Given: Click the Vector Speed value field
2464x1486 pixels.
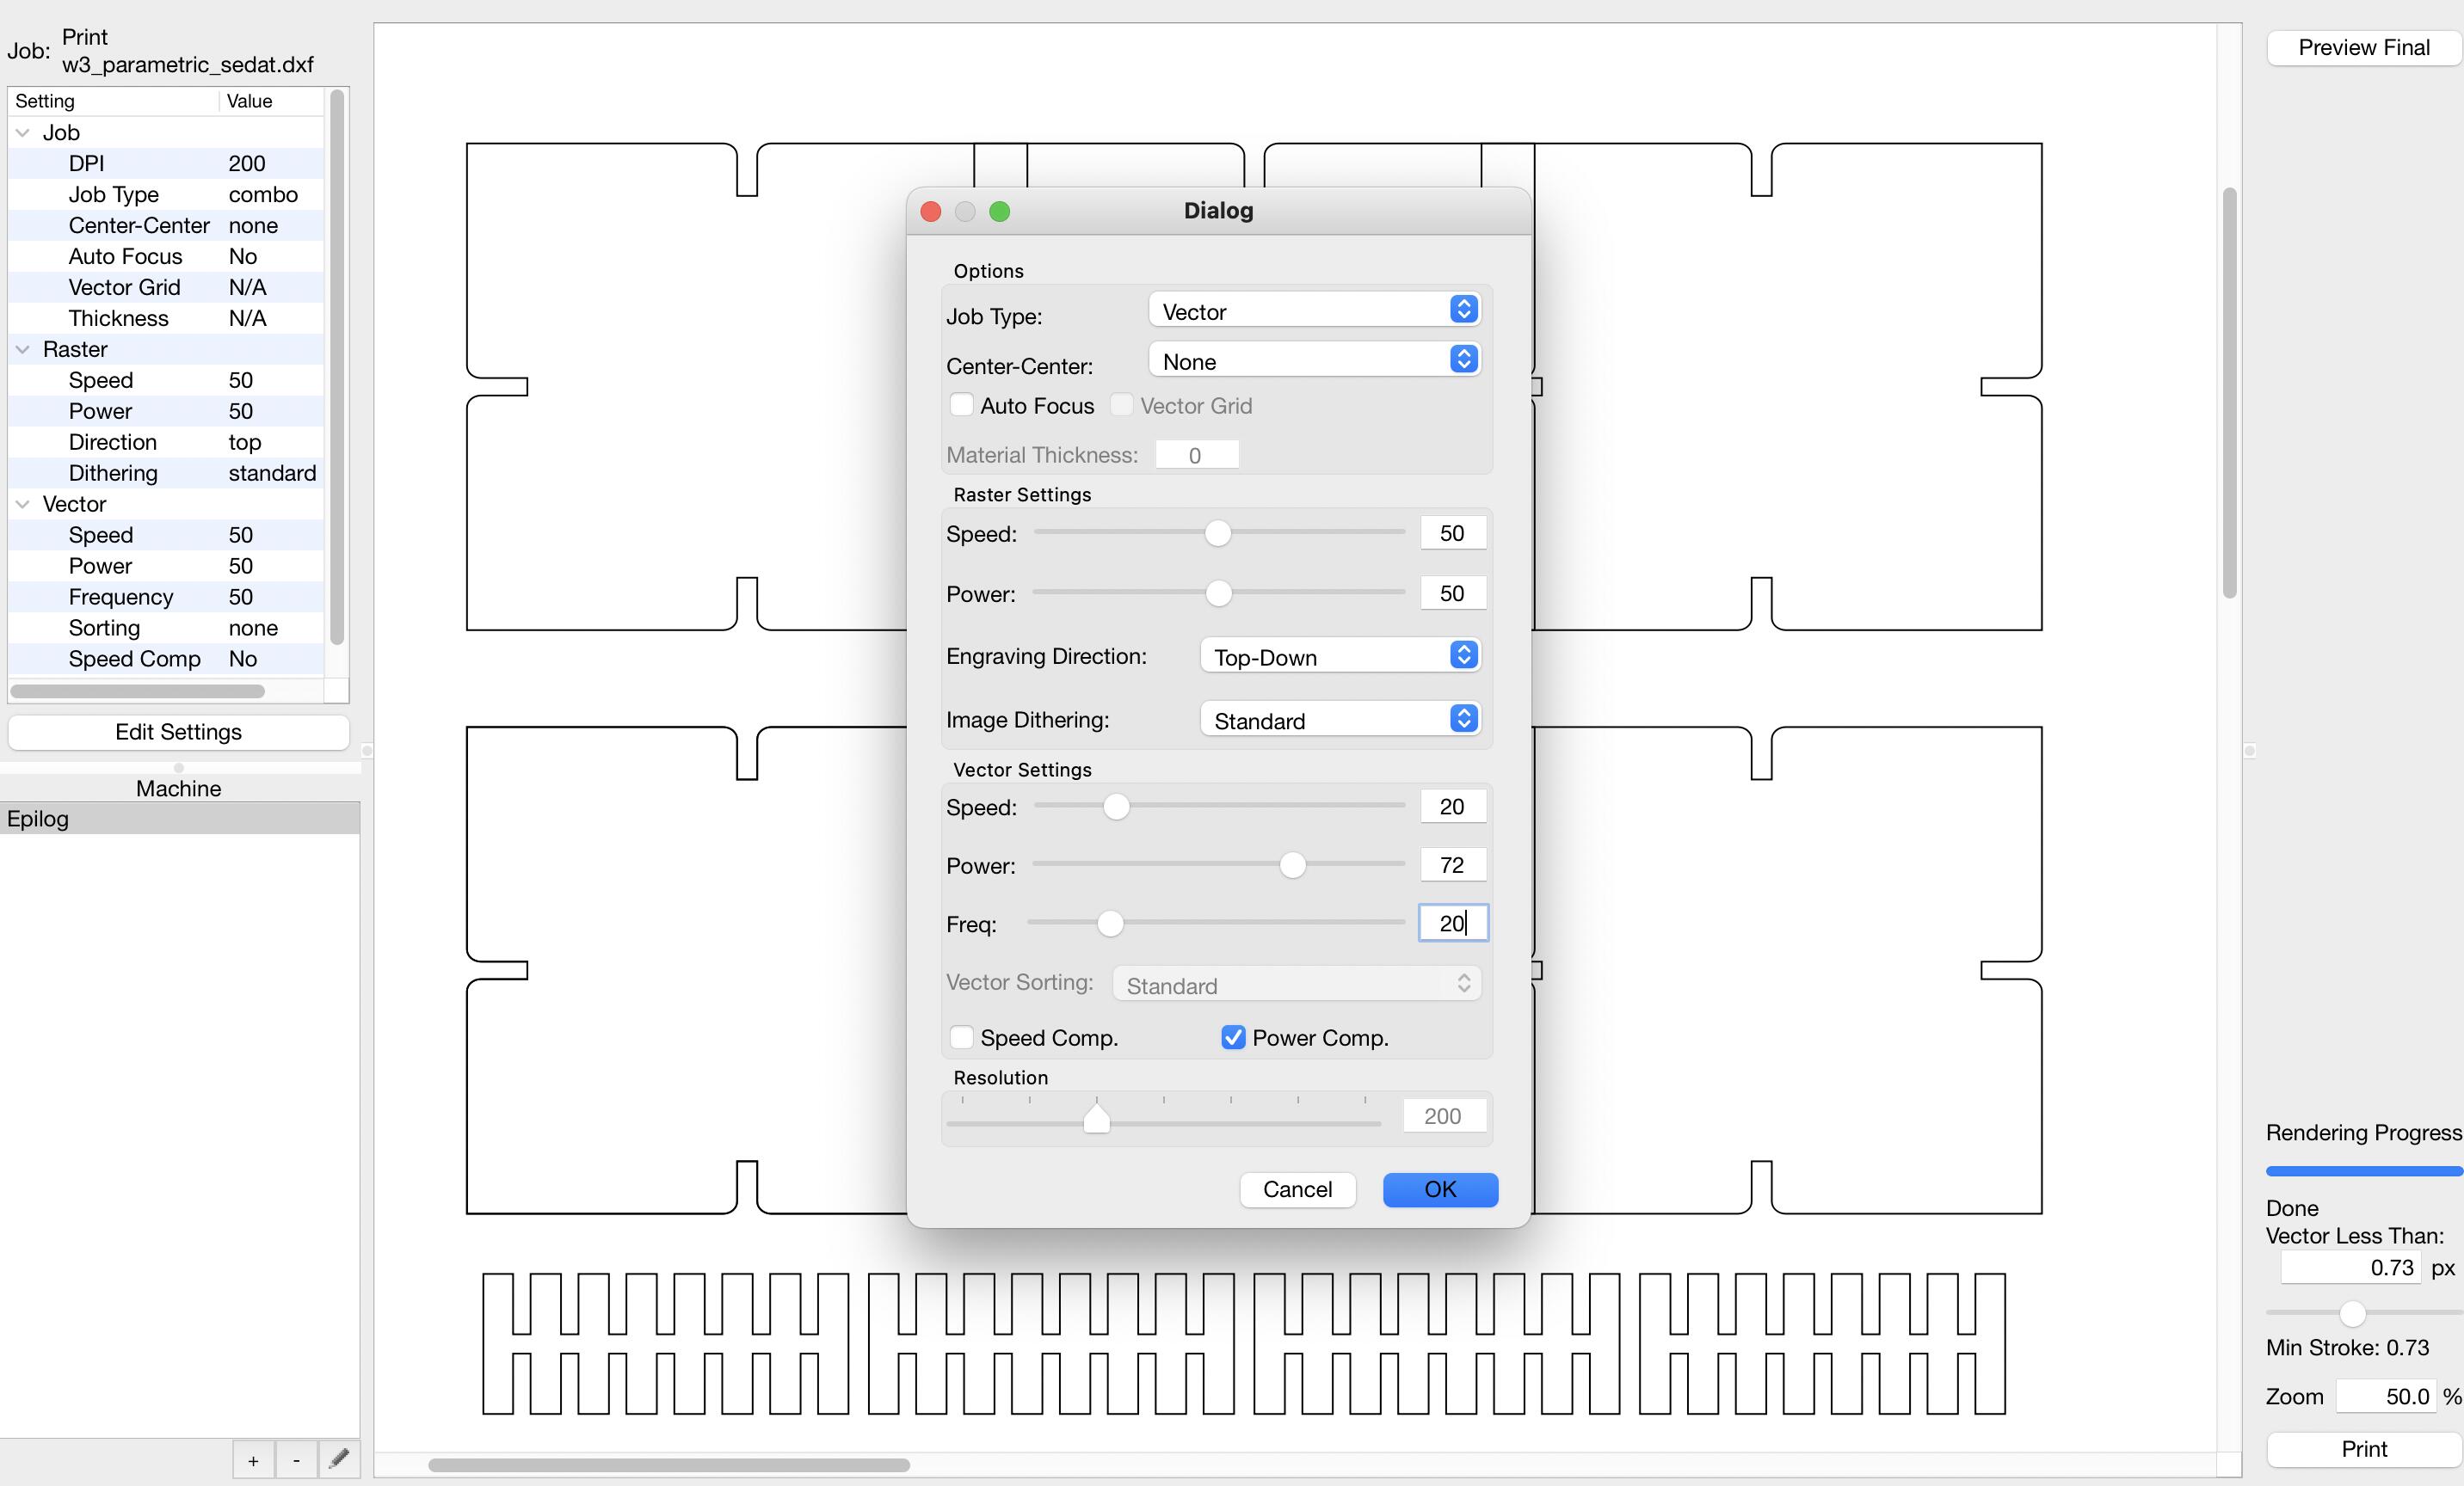Looking at the screenshot, I should 1453,807.
